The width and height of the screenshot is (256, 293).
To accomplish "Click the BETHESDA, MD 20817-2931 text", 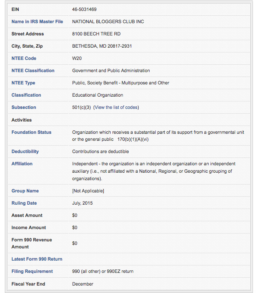I will coord(102,46).
